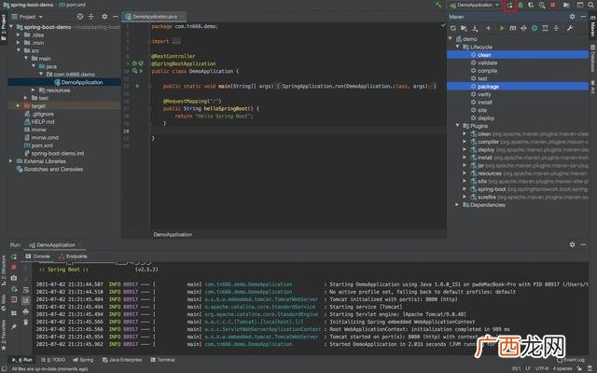This screenshot has height=373, width=597.
Task: Toggle Maven skip tests mode
Action: click(535, 28)
